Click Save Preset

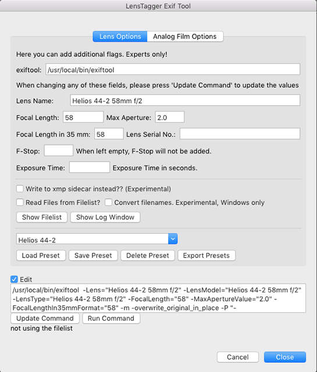pyautogui.click(x=93, y=256)
